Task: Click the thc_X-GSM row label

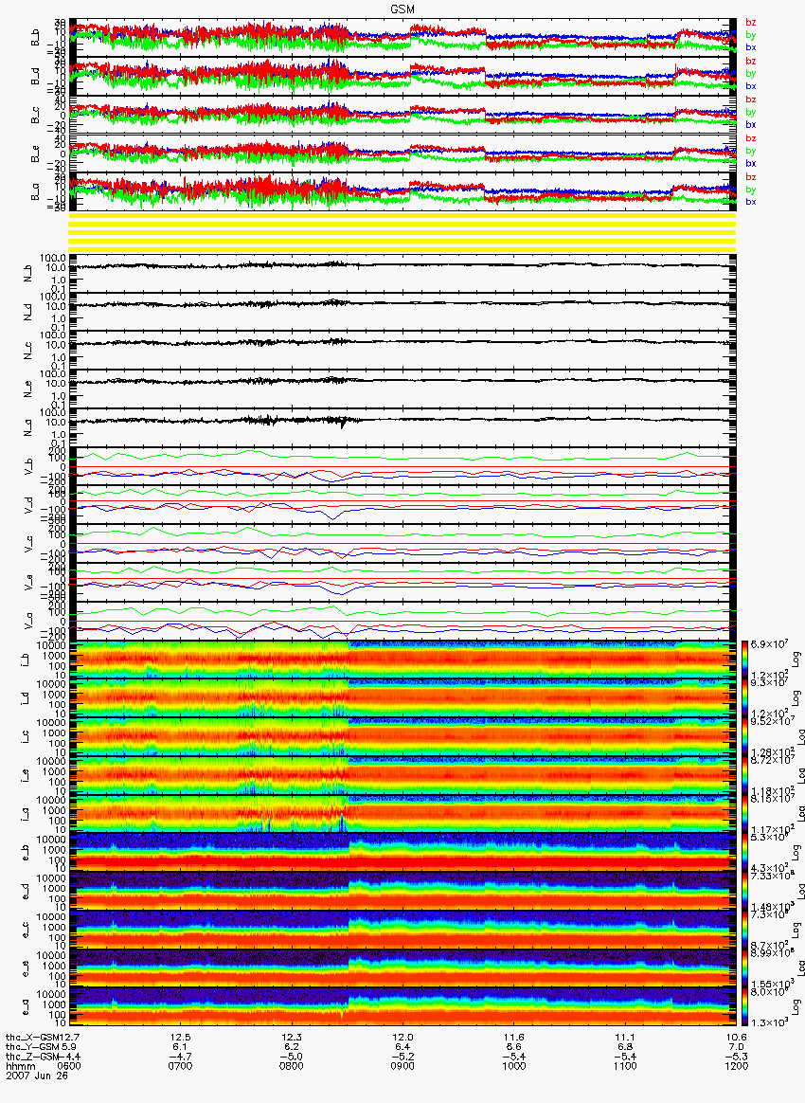Action: 34,1037
